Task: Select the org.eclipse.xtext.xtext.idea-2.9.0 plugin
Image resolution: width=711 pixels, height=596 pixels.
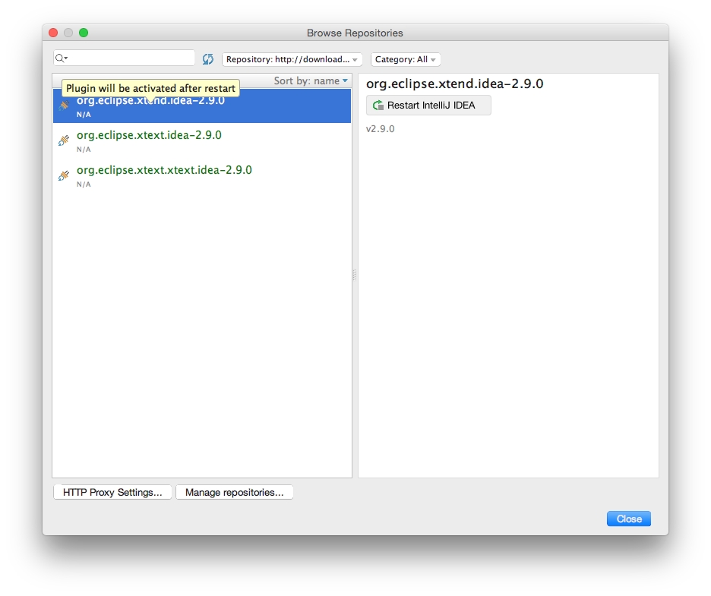Action: 164,169
